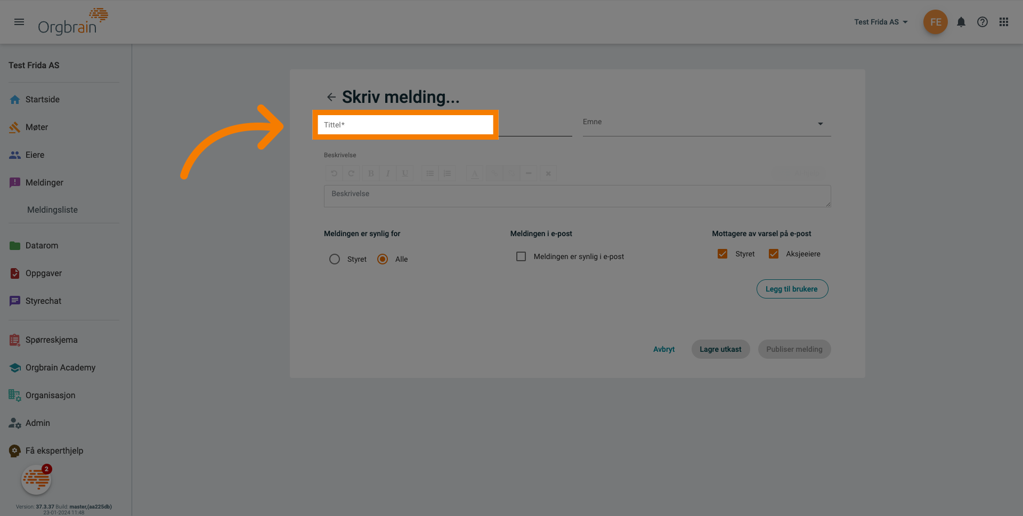Click the Test Frida AS sidebar heading
1023x516 pixels.
34,65
